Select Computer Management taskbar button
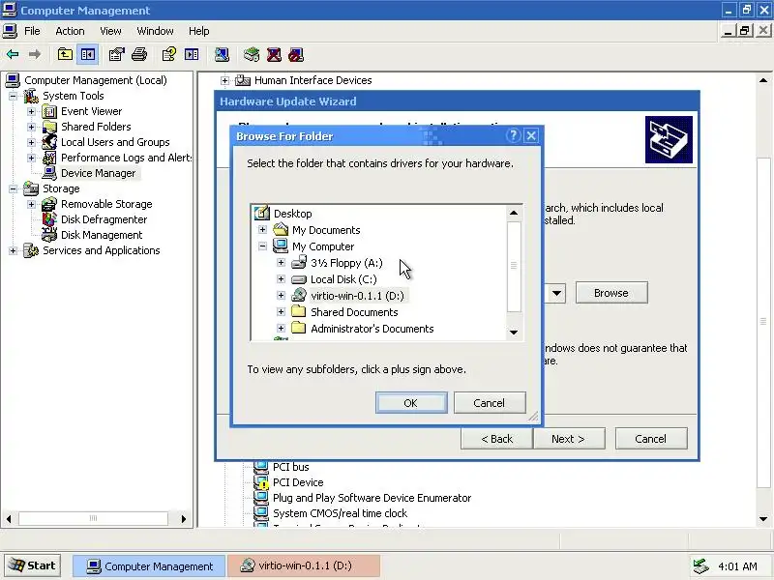The image size is (774, 580). [149, 565]
